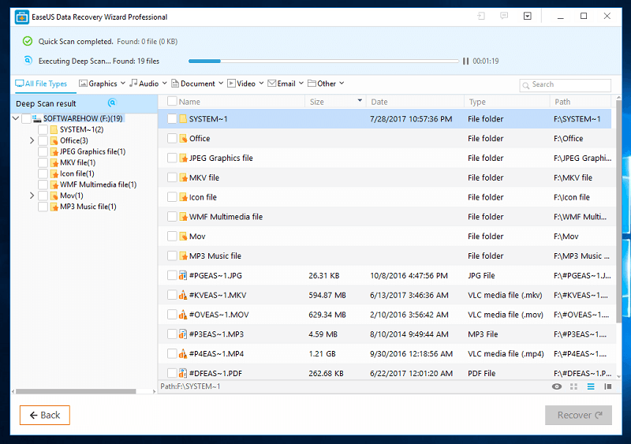The height and width of the screenshot is (444, 631).
Task: Pause the deep scan
Action: (465, 62)
